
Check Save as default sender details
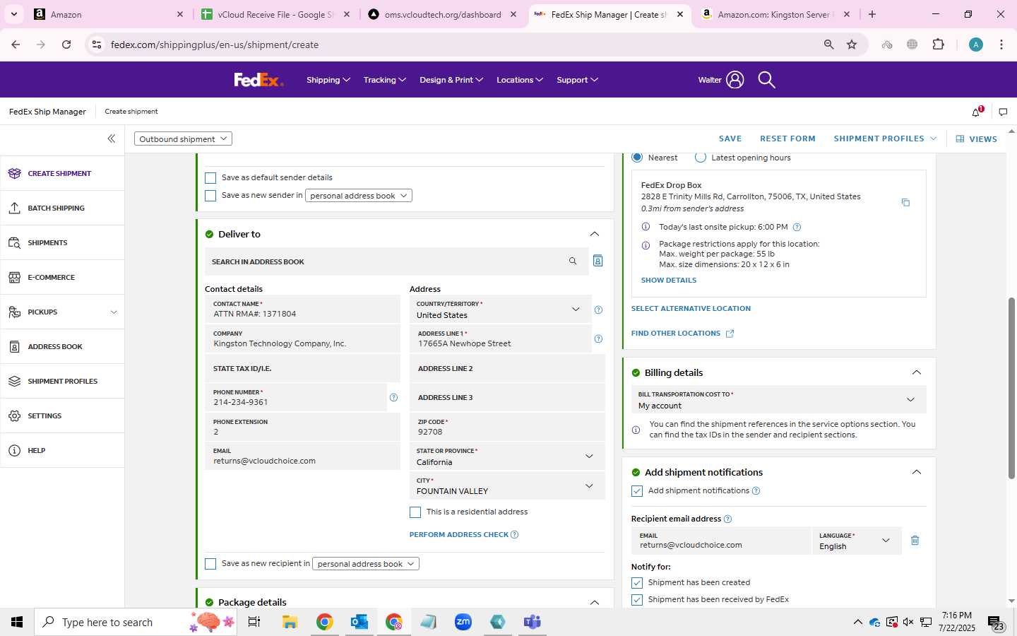pos(210,178)
